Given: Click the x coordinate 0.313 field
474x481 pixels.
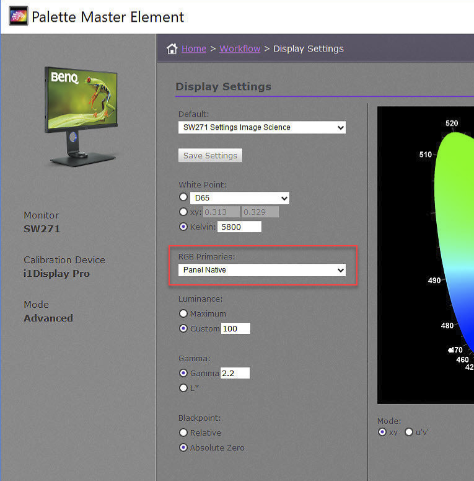Looking at the screenshot, I should 221,212.
